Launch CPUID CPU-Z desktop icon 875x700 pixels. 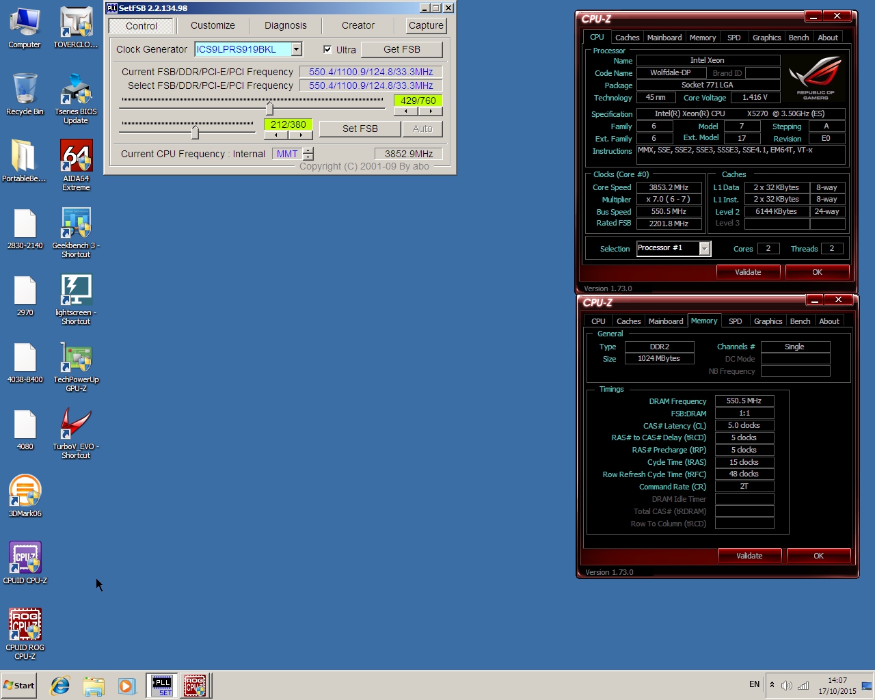(x=25, y=563)
